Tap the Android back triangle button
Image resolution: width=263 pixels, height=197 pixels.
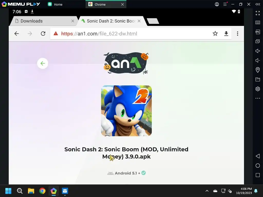[x=258, y=156]
